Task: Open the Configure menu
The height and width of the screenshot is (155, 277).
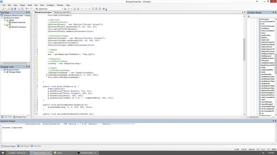Action: click(x=50, y=5)
